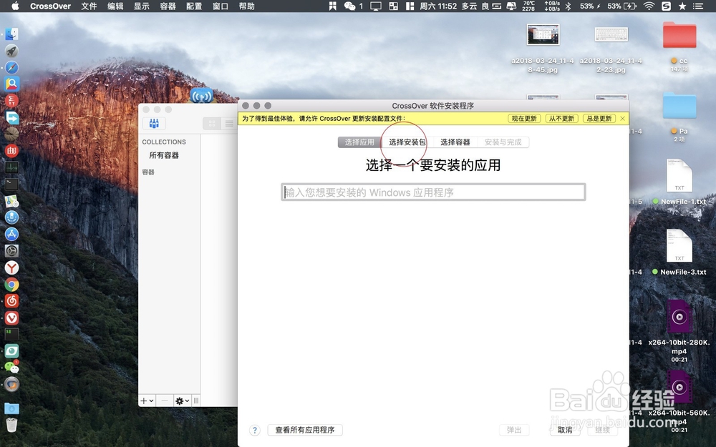Viewport: 716px width, 447px height.
Task: Focus the Windows application search field
Action: pos(433,192)
